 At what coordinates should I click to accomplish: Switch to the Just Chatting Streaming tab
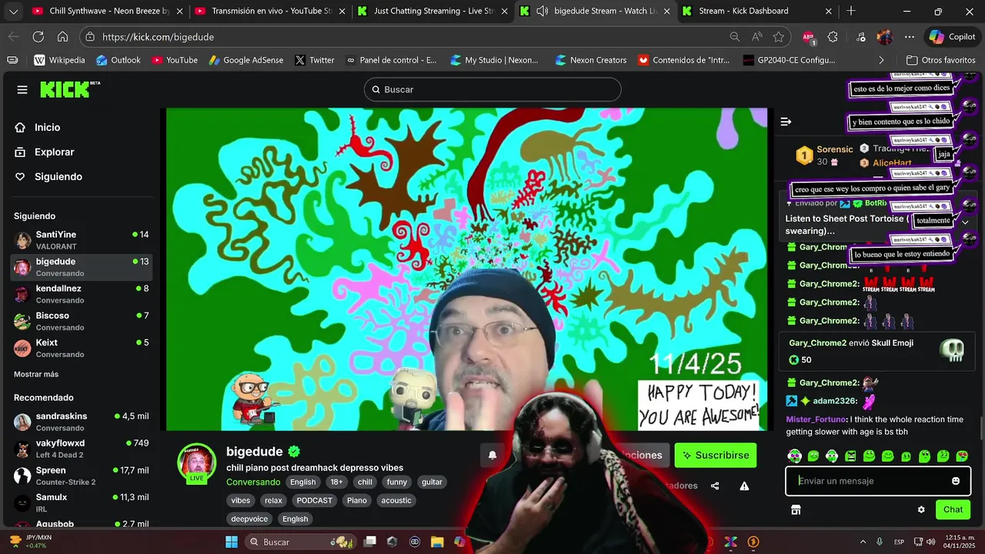coord(434,11)
